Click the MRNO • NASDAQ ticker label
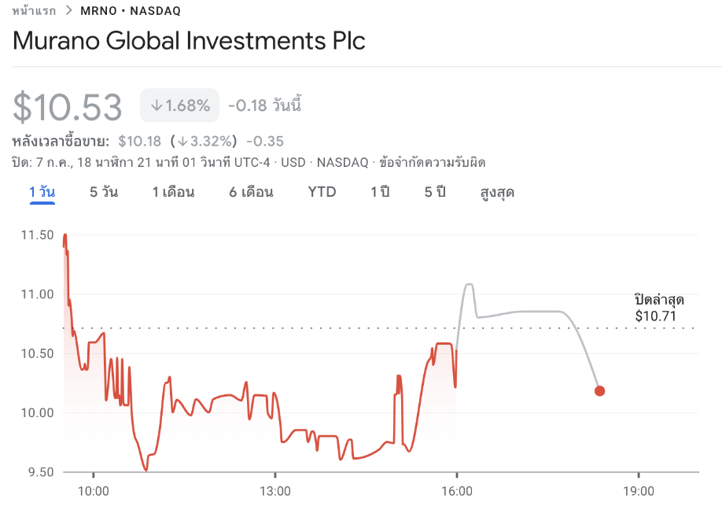This screenshot has width=722, height=510. point(130,11)
